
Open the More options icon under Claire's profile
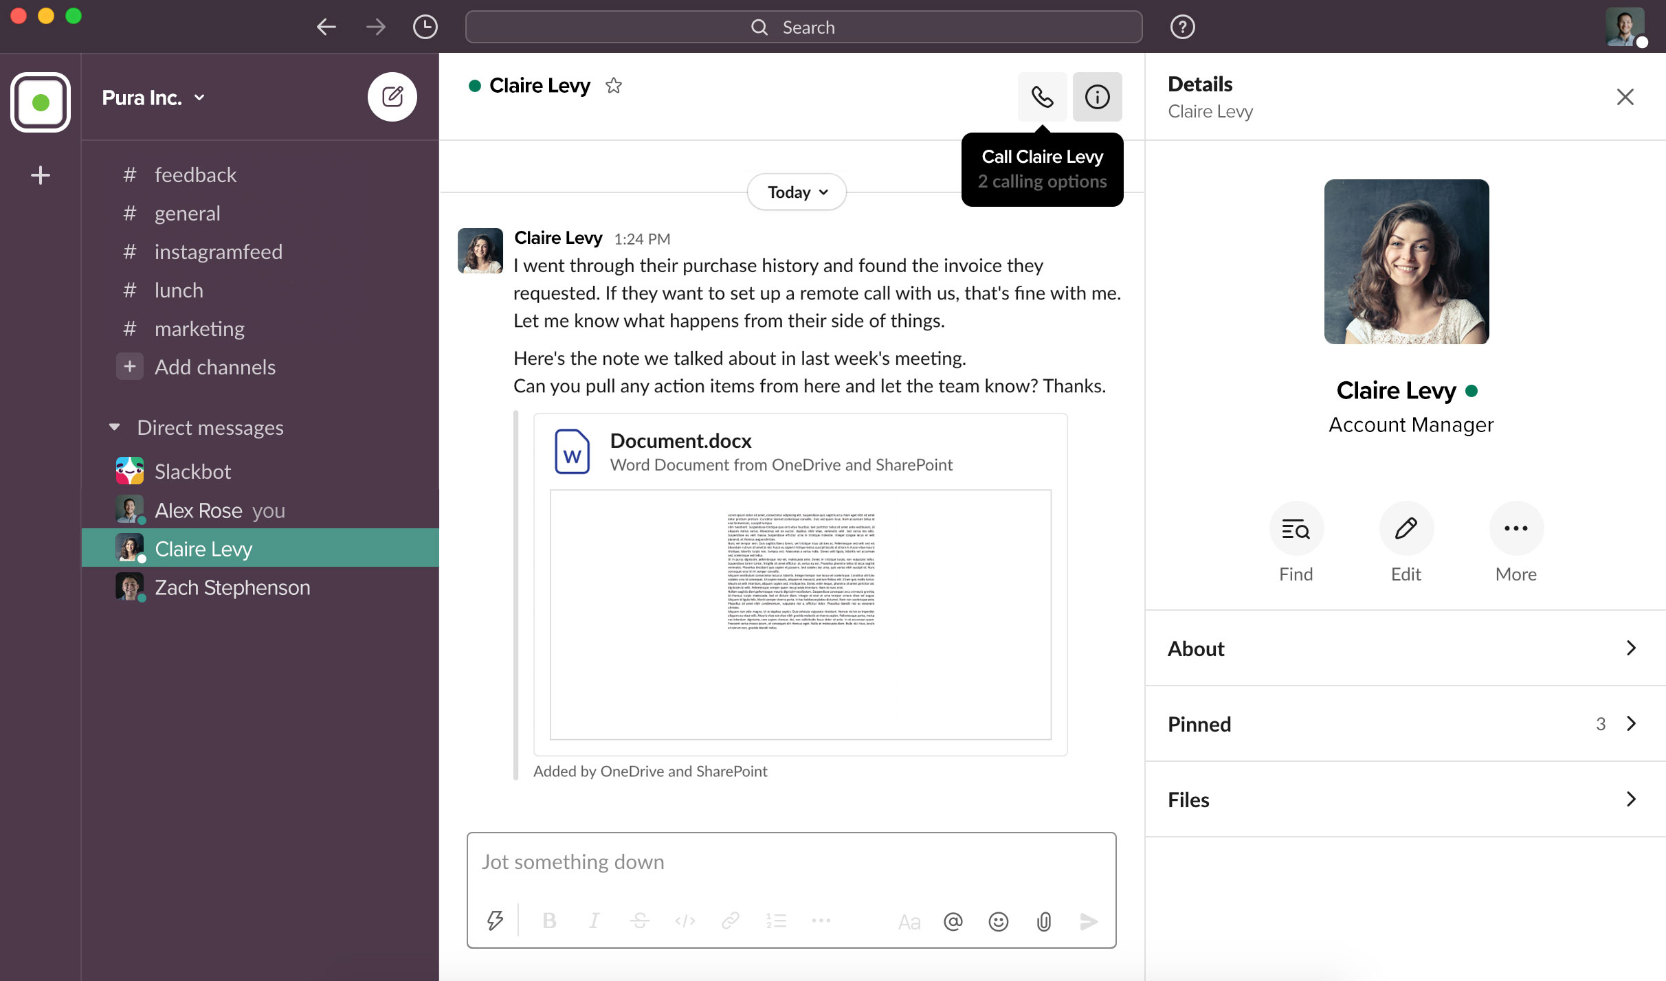pos(1515,528)
